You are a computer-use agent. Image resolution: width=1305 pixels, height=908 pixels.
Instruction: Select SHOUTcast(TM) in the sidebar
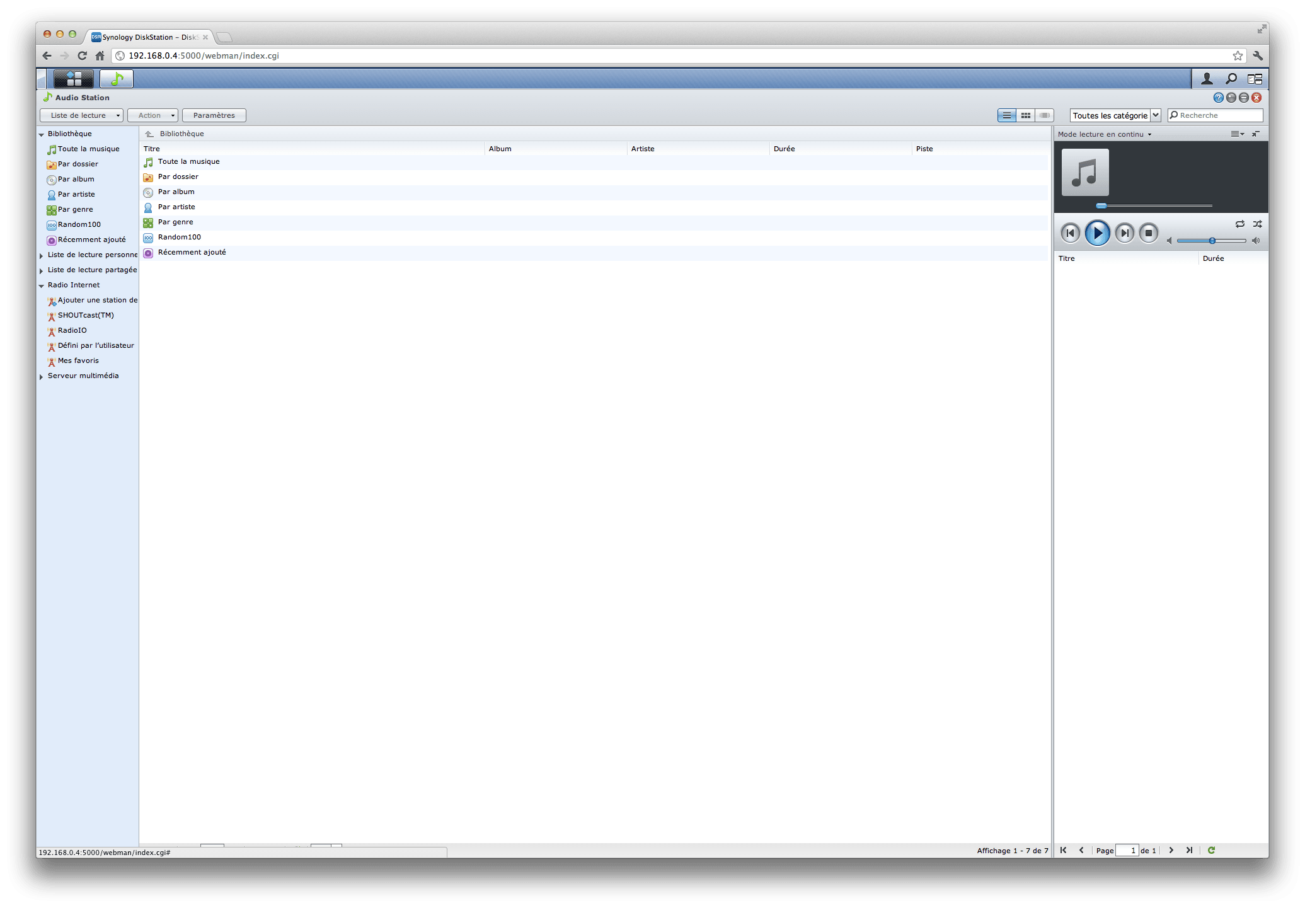coord(86,315)
